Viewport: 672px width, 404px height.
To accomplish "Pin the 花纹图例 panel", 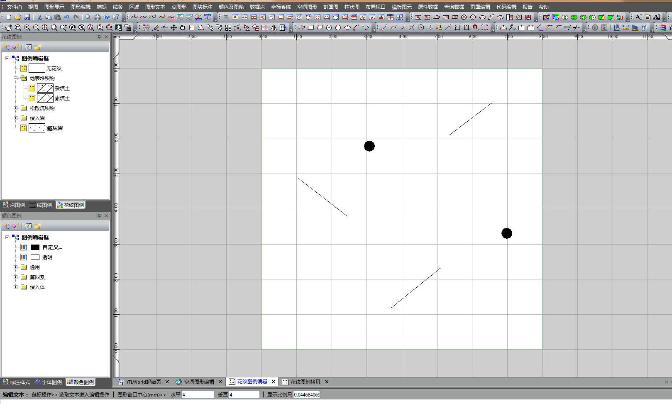I will click(99, 37).
